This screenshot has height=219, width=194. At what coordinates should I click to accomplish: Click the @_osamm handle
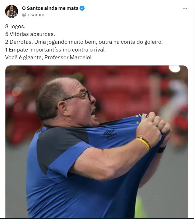pyautogui.click(x=33, y=15)
